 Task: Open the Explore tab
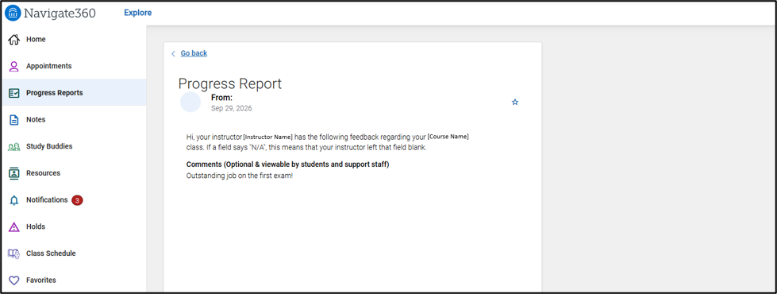[138, 13]
